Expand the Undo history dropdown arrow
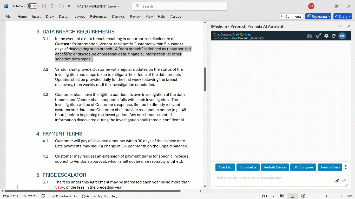Viewport: 355px width, 199px height. click(x=56, y=6)
